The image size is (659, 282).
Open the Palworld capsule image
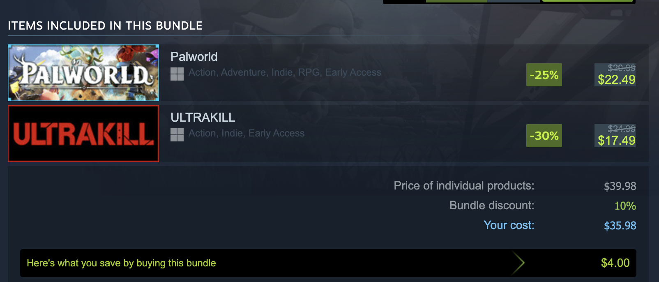83,73
